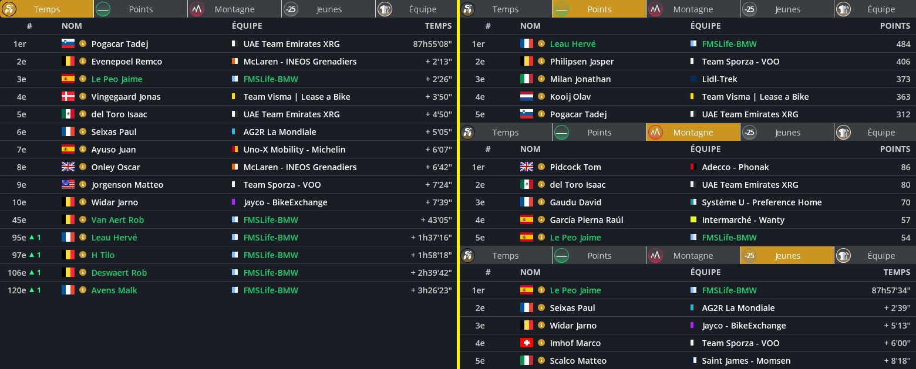This screenshot has height=369, width=916.
Task: Click Swiss flag next to Imhof Marco
Action: point(527,343)
